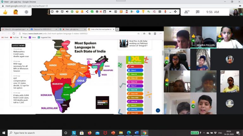This screenshot has height=136, width=243.
Task: Click the blue scroll-to-top arrow button
Action: coord(158,110)
